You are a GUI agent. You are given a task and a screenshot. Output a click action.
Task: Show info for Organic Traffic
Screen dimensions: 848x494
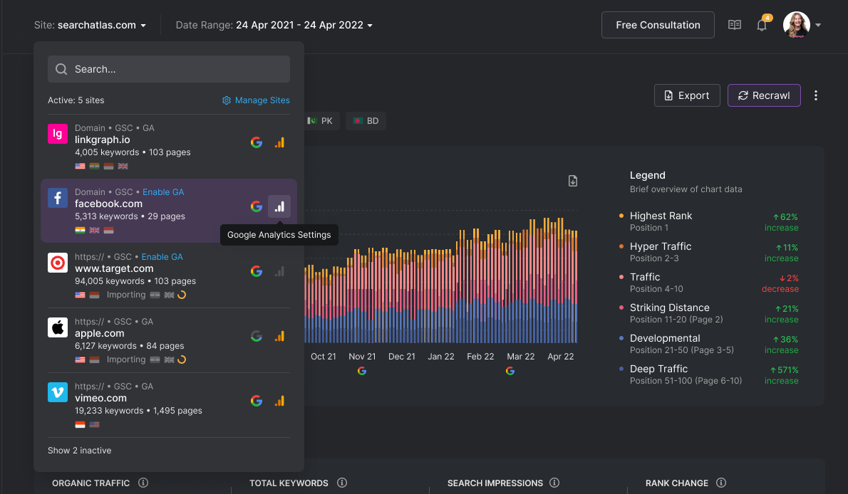tap(143, 483)
